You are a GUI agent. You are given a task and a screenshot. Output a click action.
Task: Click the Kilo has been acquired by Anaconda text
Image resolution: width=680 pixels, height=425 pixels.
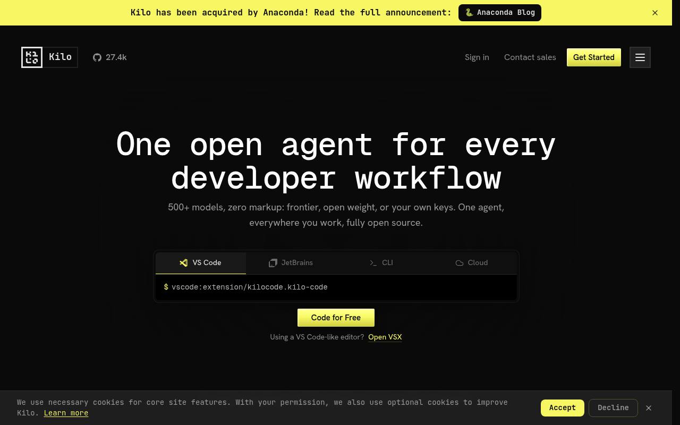(x=291, y=13)
